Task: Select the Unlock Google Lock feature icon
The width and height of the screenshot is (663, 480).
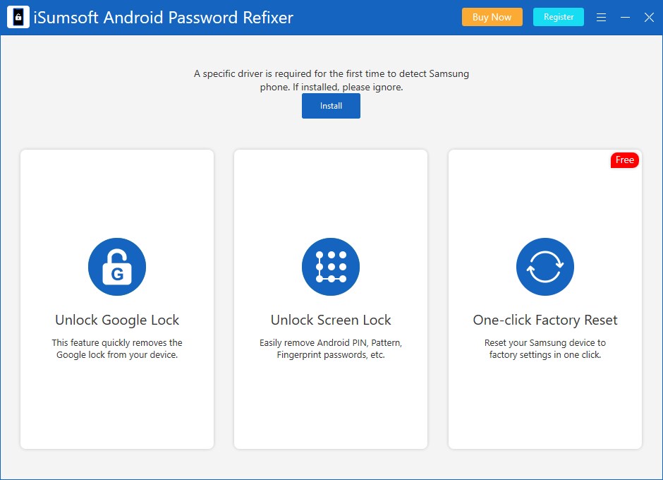Action: [x=117, y=267]
